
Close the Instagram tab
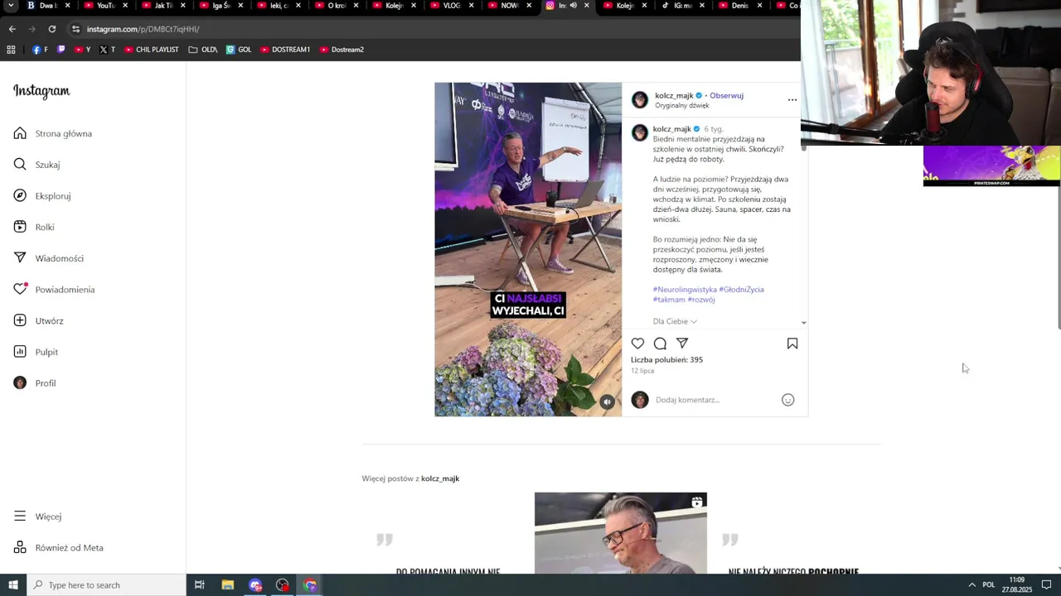pos(587,6)
